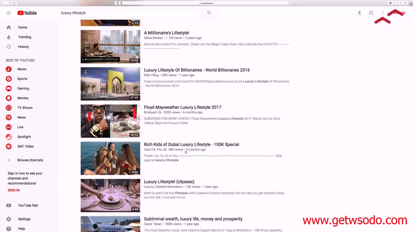The image size is (413, 232).
Task: Click the Sports icon in sidebar
Action: click(9, 79)
